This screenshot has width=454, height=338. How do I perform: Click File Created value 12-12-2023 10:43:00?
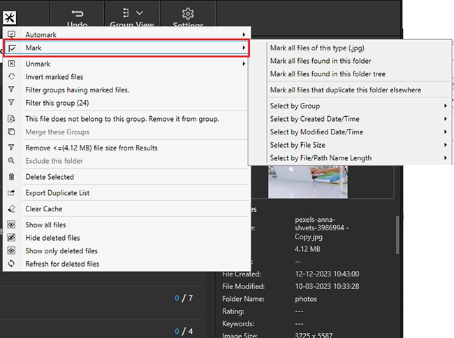327,274
